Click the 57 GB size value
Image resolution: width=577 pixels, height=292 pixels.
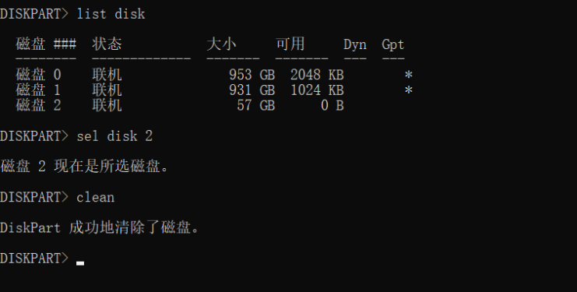[x=256, y=106]
